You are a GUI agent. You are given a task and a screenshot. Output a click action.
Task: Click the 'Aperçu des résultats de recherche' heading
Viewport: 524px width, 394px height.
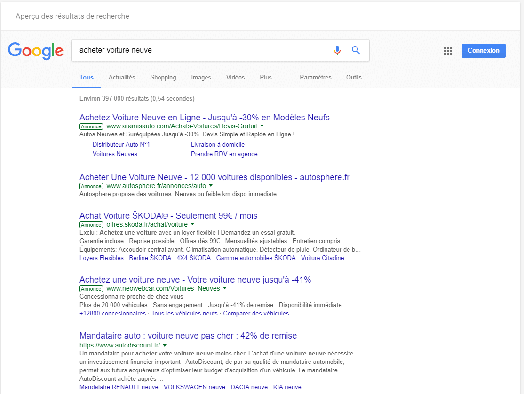coord(72,16)
